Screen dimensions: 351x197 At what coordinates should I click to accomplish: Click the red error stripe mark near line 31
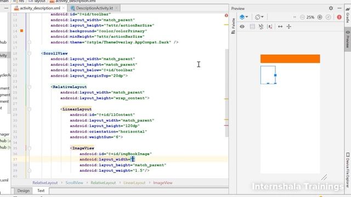[227, 125]
